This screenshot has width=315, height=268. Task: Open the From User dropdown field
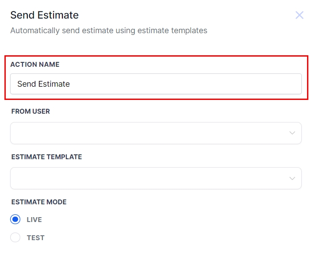click(156, 133)
